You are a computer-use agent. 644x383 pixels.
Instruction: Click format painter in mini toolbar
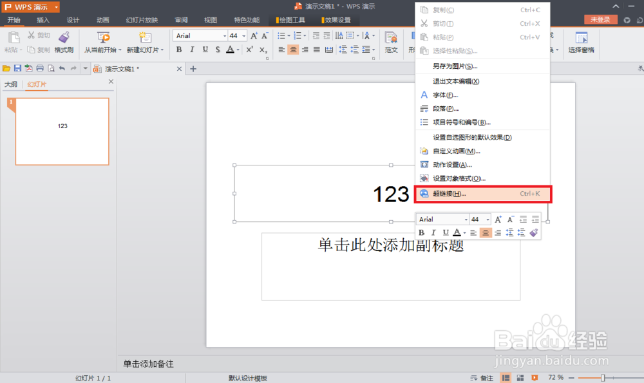[533, 233]
